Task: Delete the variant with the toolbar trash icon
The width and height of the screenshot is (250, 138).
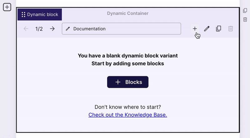Action: (231, 29)
